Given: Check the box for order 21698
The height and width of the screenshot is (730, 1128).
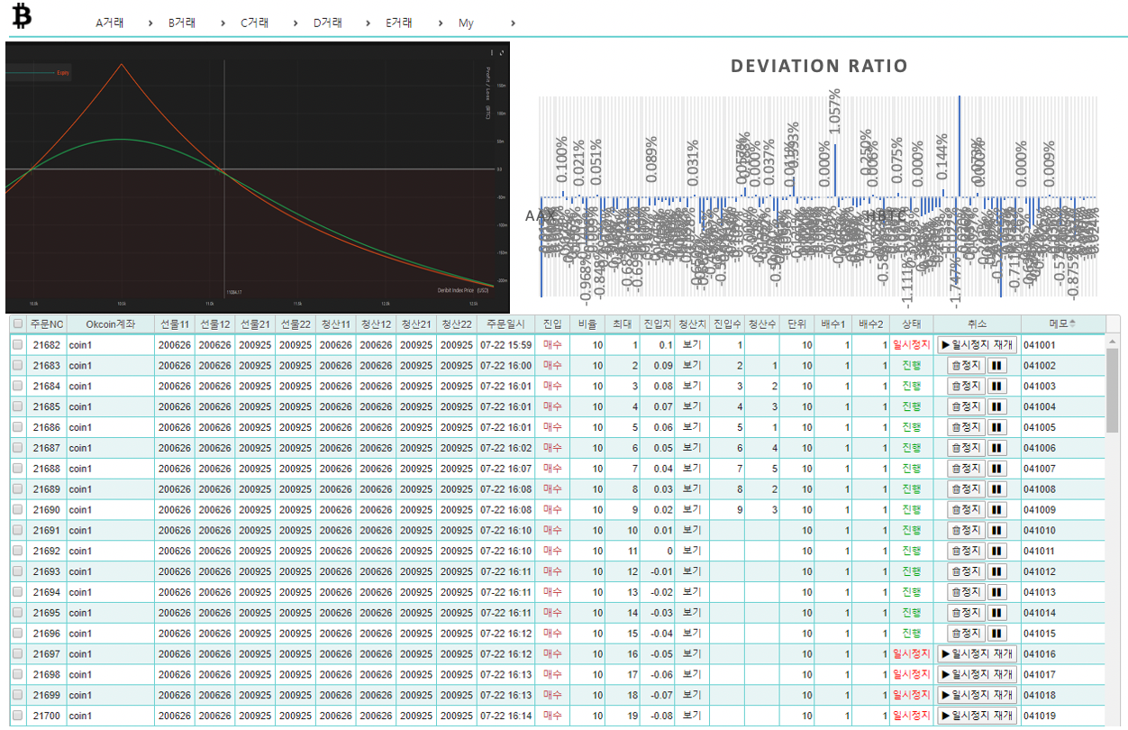Looking at the screenshot, I should coord(18,674).
